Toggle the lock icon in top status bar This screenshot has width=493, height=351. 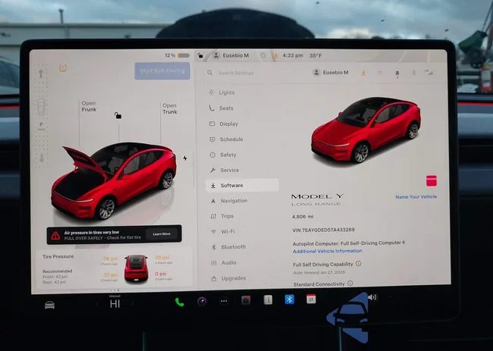pyautogui.click(x=199, y=55)
